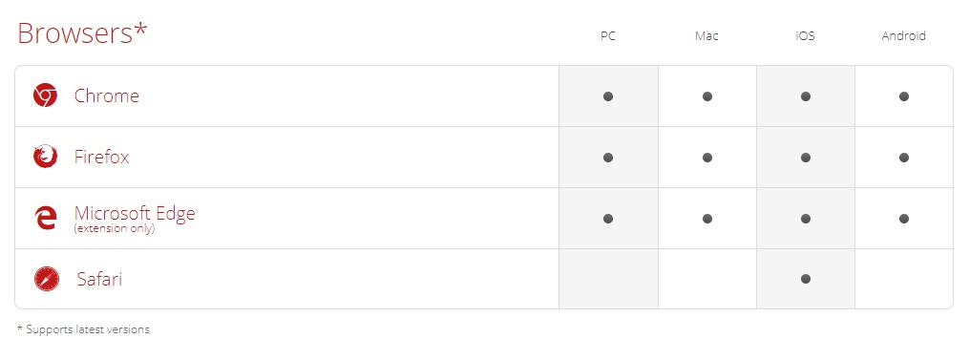
Task: Click the PC column header
Action: click(608, 36)
